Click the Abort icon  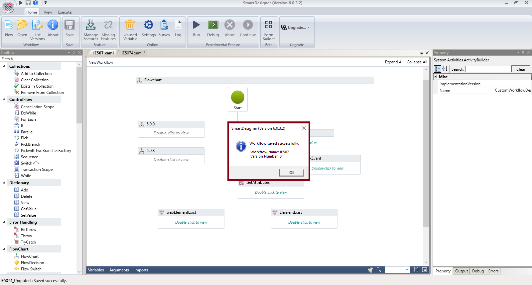230,25
